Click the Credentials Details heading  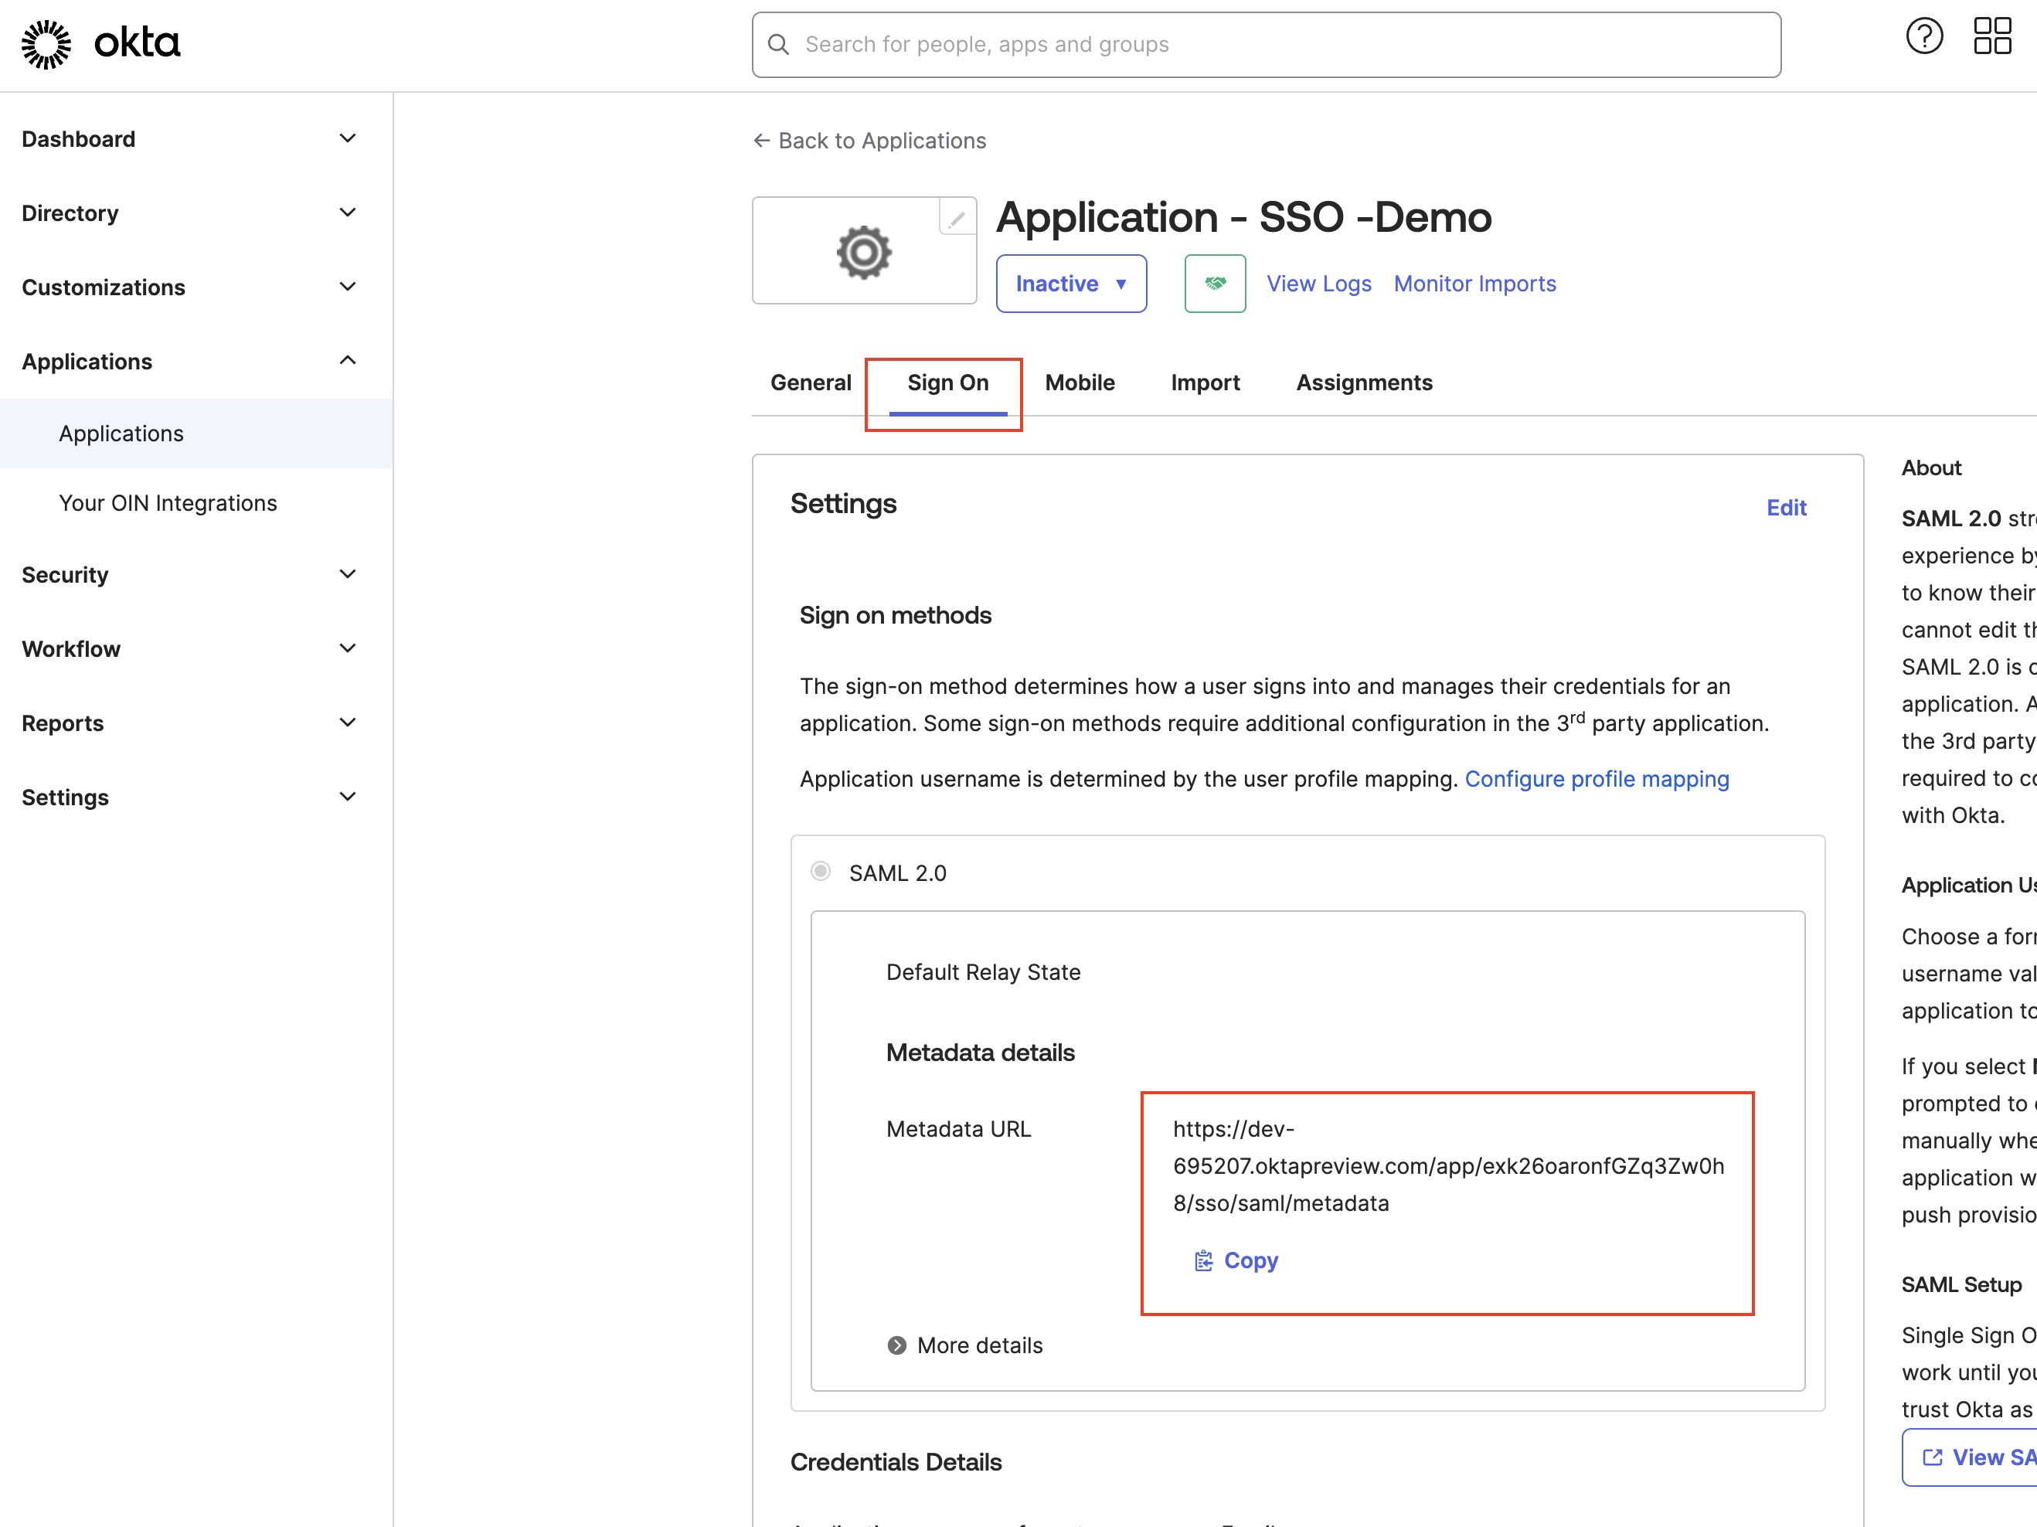(x=895, y=1463)
